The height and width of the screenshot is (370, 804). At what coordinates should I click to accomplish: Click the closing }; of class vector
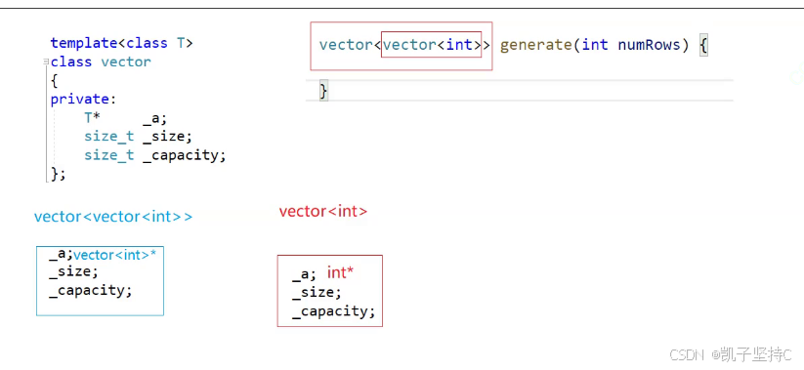click(x=59, y=174)
